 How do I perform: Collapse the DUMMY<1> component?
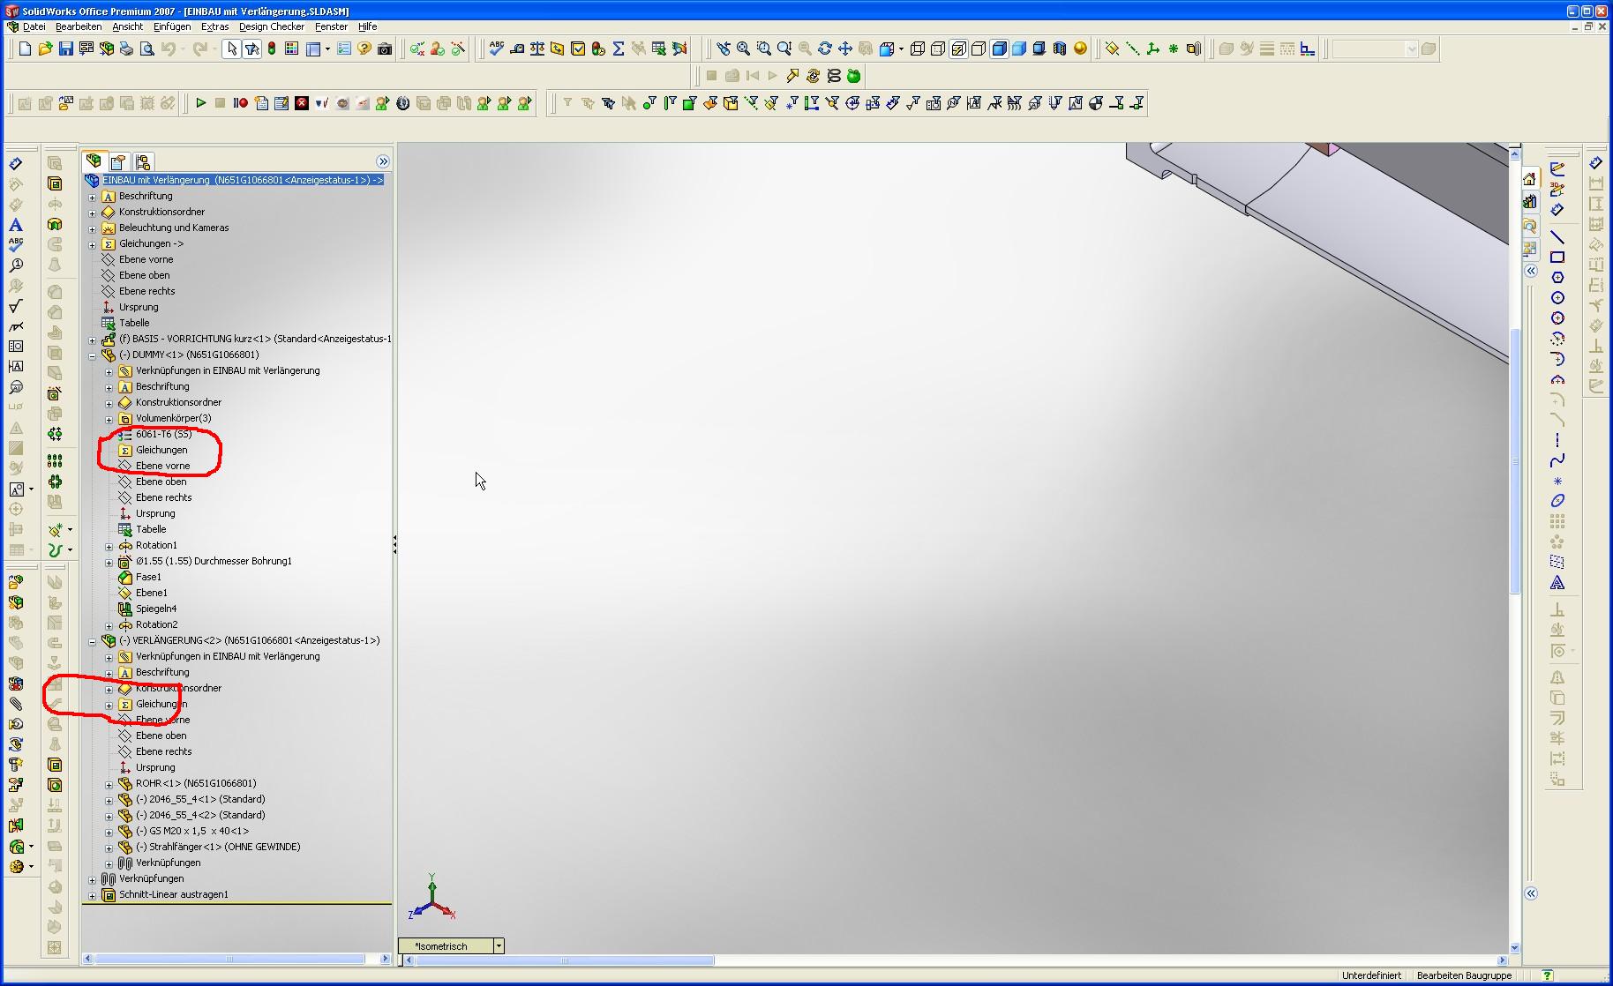[92, 355]
